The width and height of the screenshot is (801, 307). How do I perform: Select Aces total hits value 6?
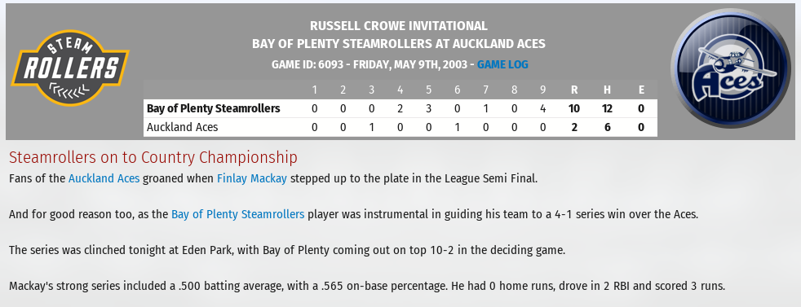tap(608, 128)
